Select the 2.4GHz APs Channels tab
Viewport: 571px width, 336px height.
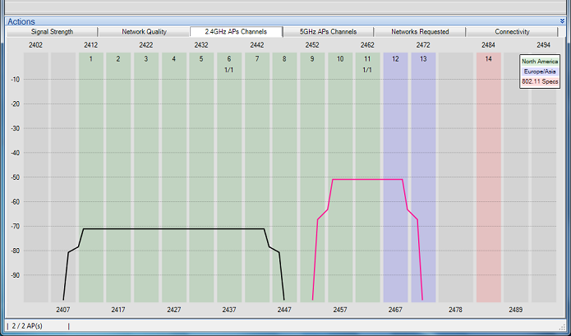click(236, 32)
